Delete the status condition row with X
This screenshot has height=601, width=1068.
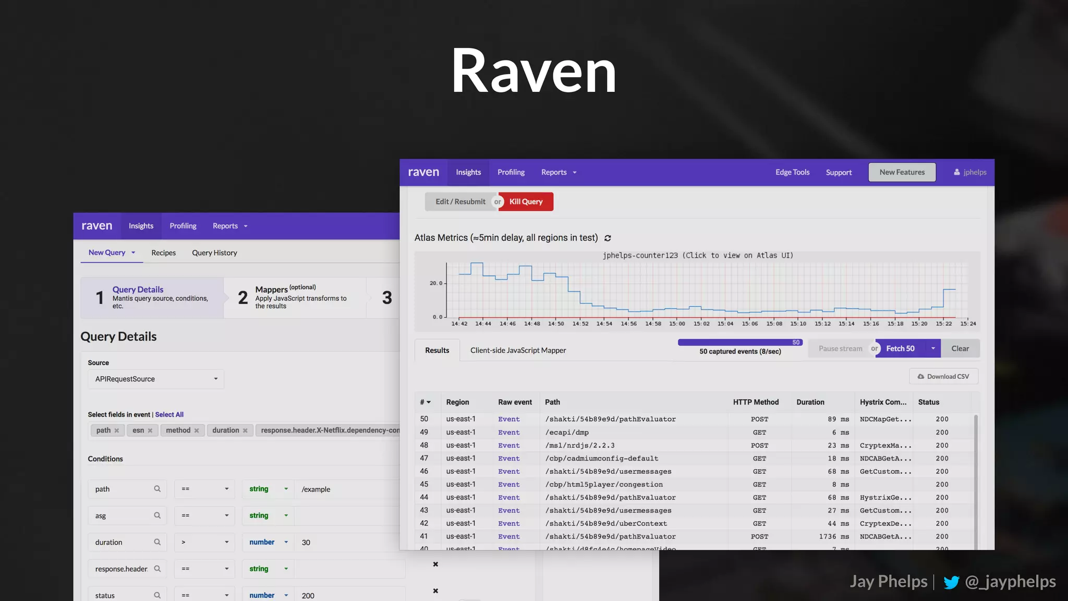click(x=435, y=591)
